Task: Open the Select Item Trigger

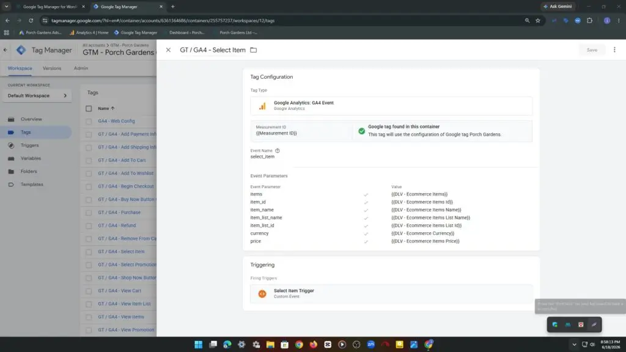Action: tap(391, 293)
